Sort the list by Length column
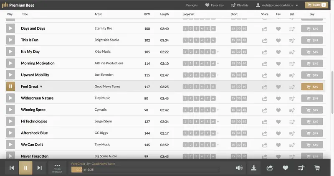 click(x=164, y=14)
